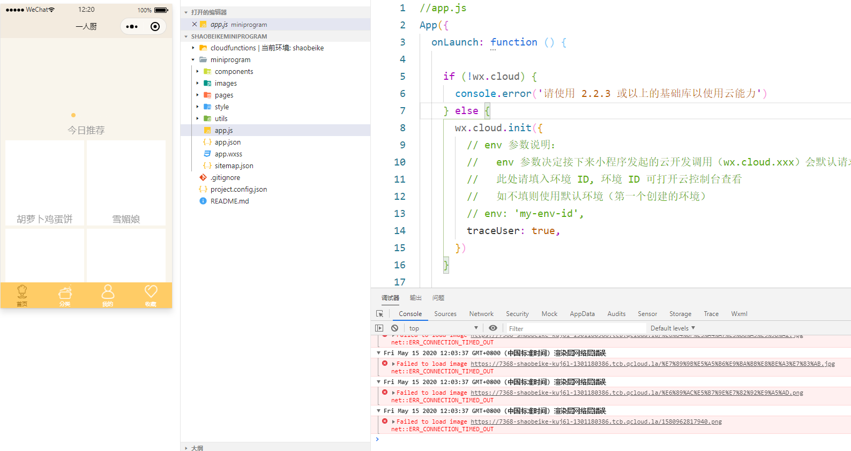Viewport: 851px width, 451px height.
Task: Activate the inspect element picker in the debugger
Action: coord(380,314)
